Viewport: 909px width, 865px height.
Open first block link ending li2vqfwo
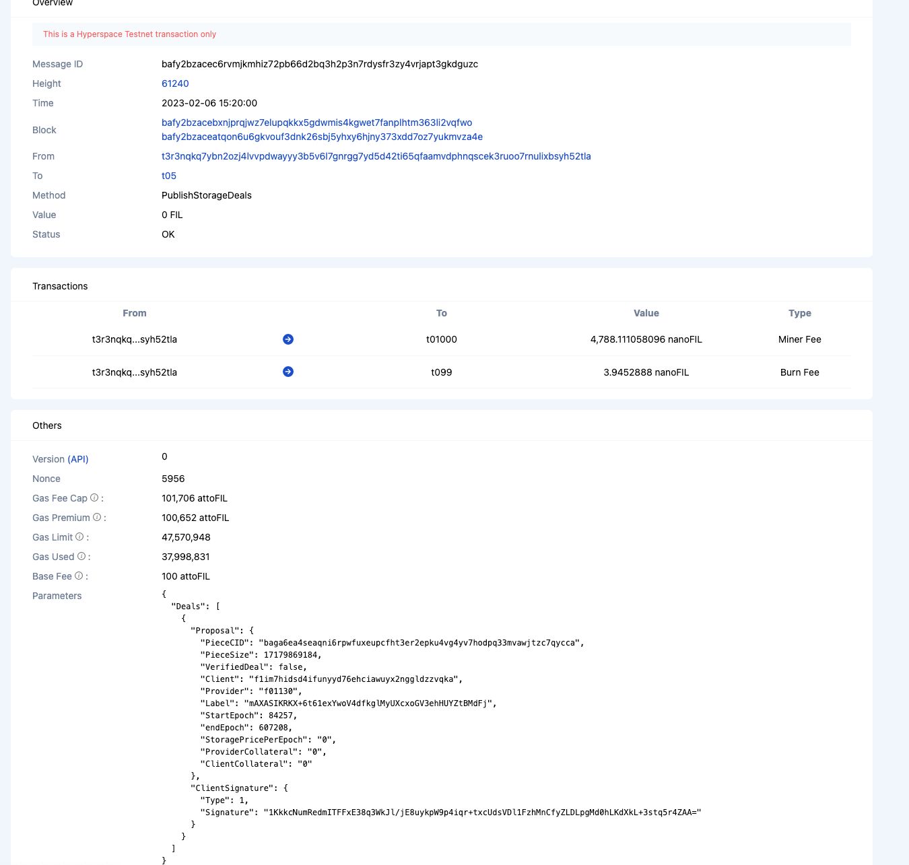coord(317,123)
